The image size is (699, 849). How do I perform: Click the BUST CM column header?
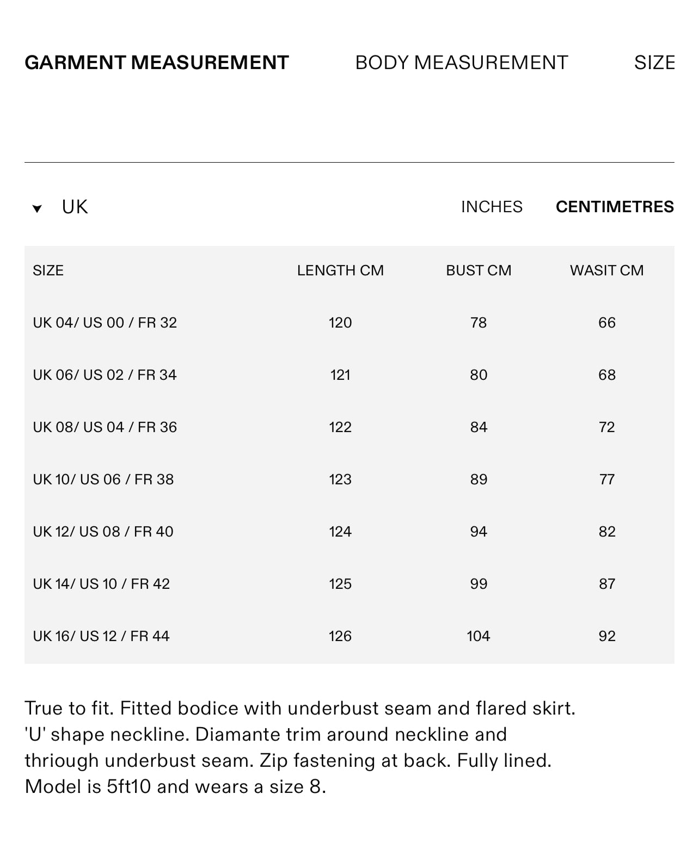[x=479, y=270]
